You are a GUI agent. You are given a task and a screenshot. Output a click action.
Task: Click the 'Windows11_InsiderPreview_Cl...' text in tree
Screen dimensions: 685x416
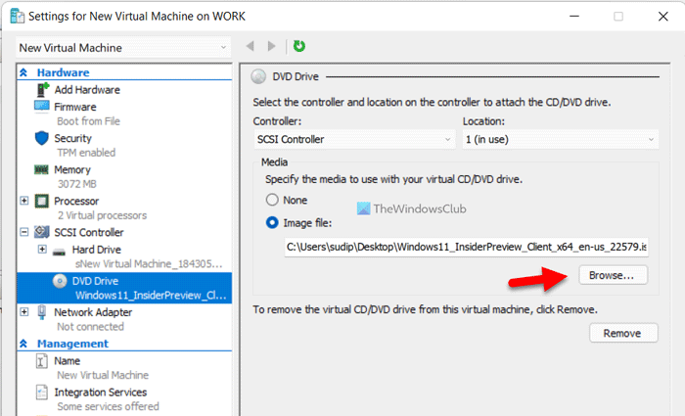(151, 296)
